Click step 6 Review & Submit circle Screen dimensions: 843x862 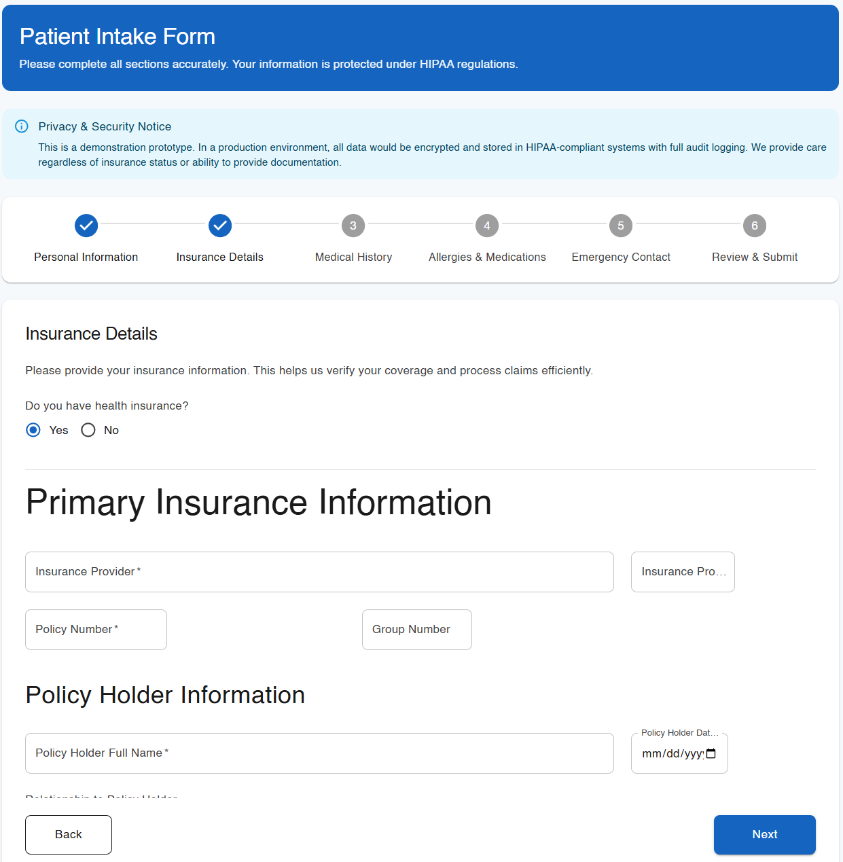(755, 226)
